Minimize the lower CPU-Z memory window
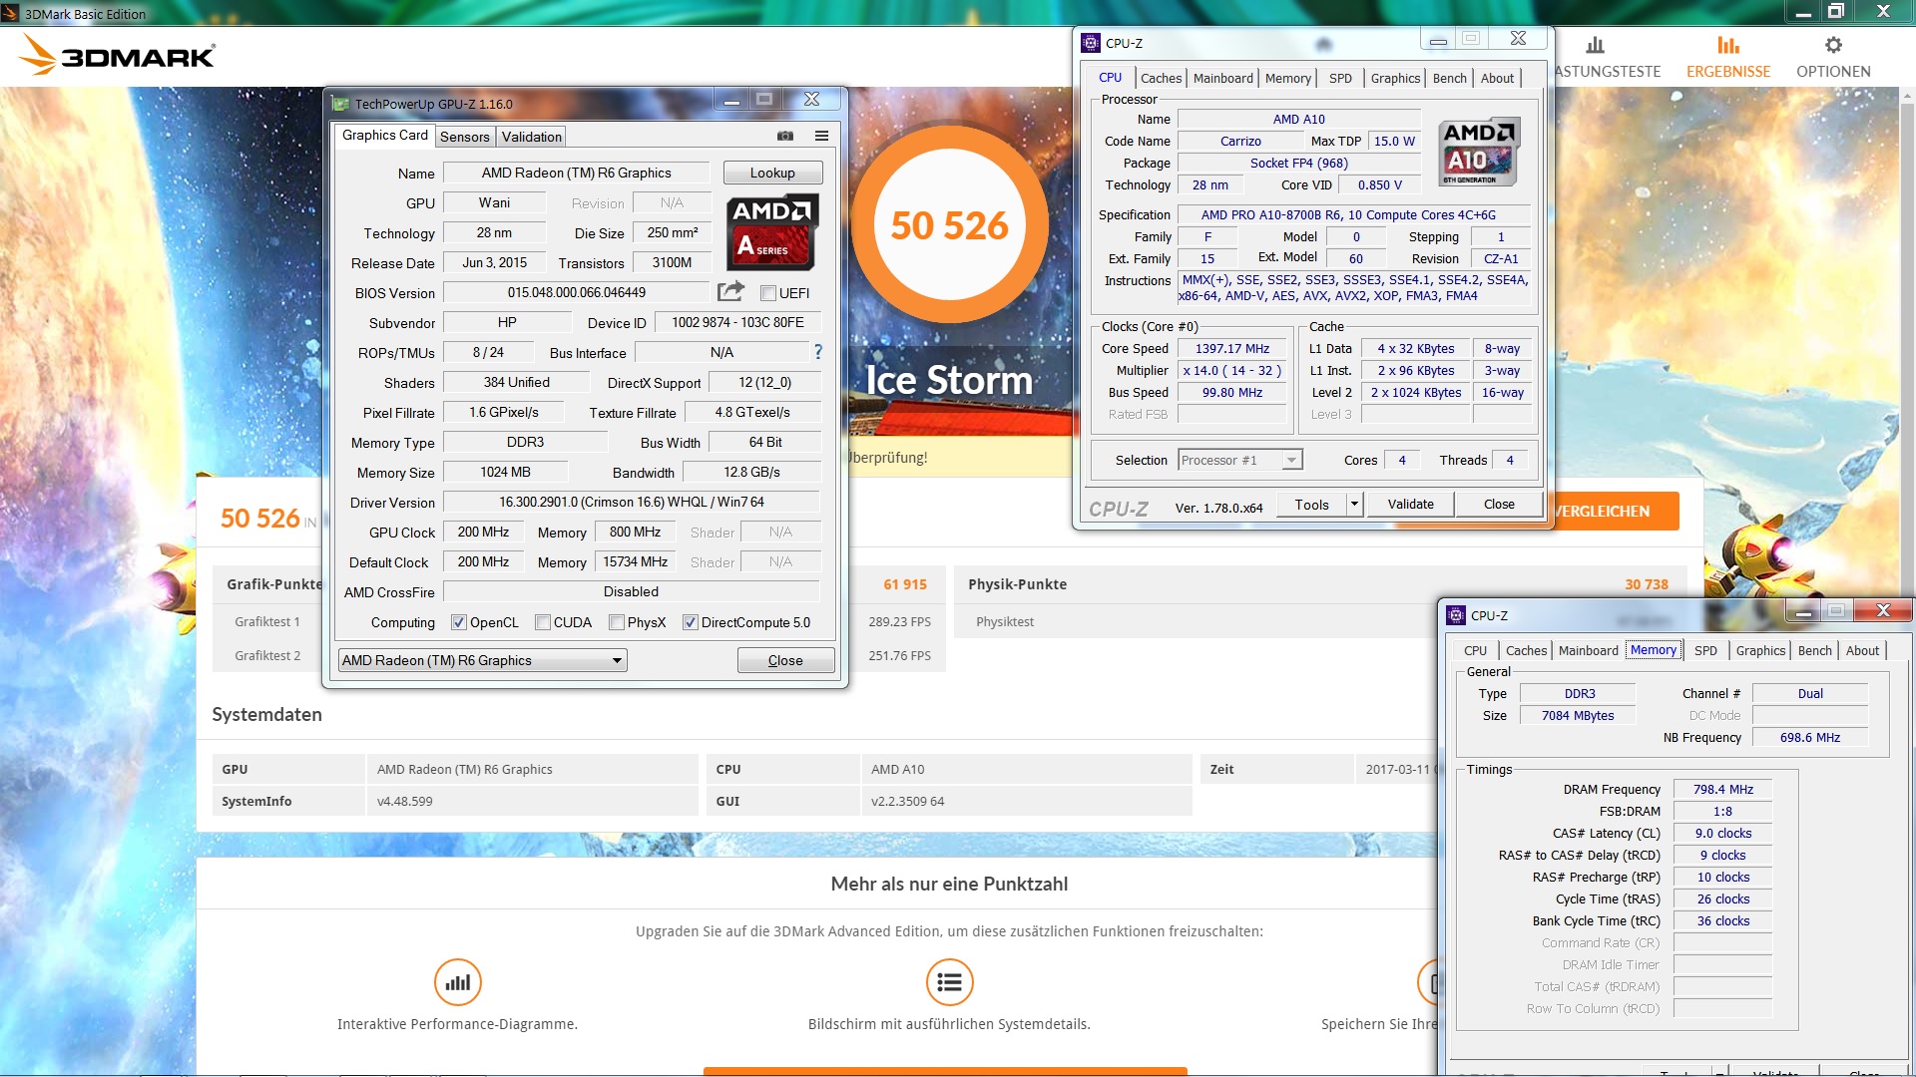The width and height of the screenshot is (1916, 1077). point(1802,611)
